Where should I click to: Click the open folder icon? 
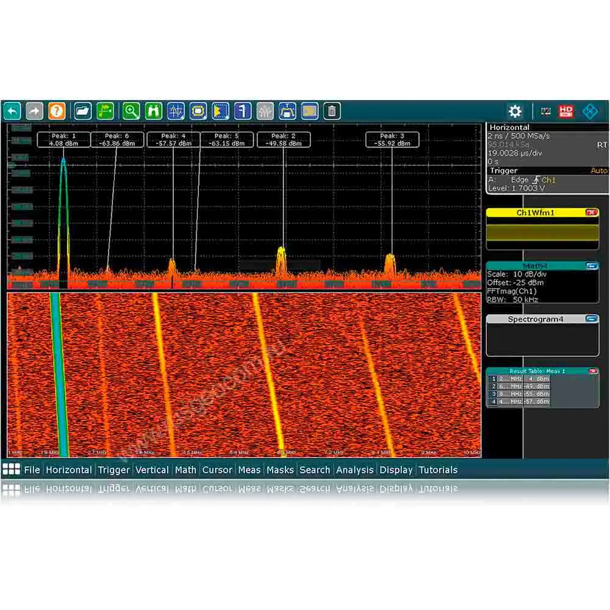(83, 111)
